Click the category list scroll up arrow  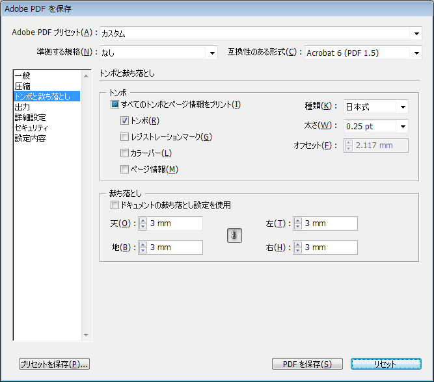click(86, 76)
